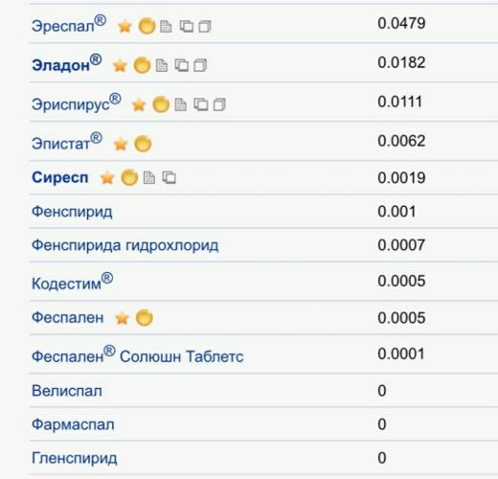The image size is (498, 479).
Task: Click the 0.0479 index value for Эреспал
Action: pyautogui.click(x=401, y=23)
